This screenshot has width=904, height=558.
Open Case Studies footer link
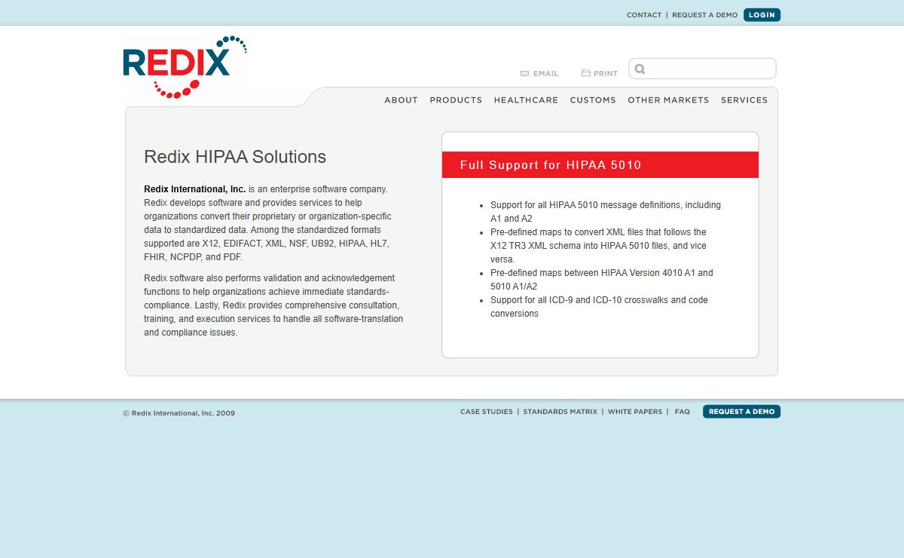[487, 412]
